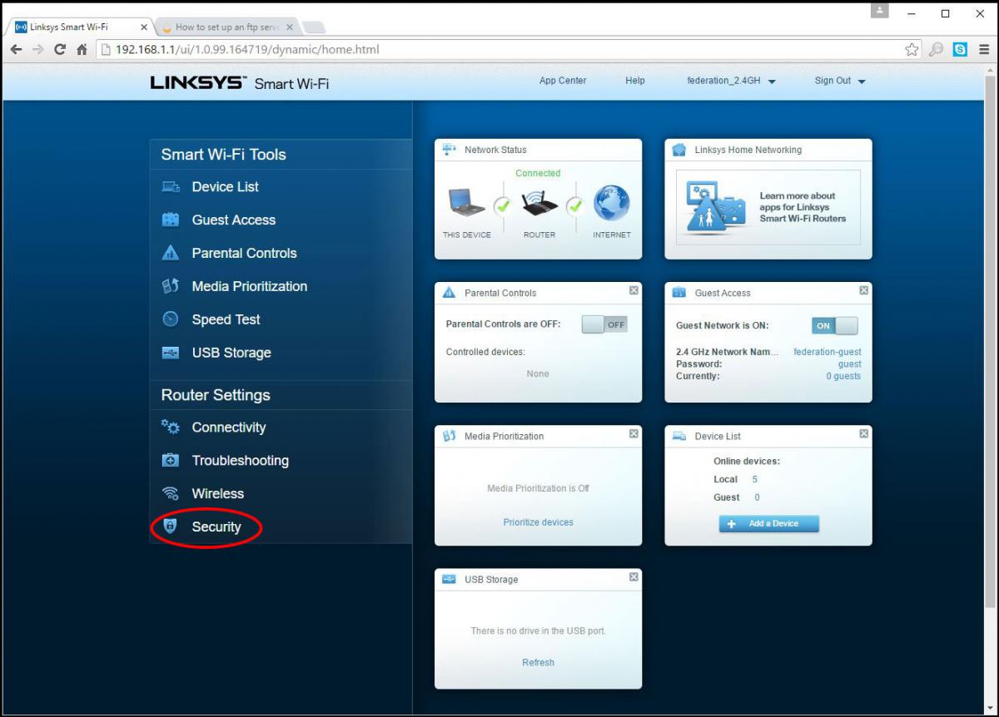Click the Skype extension icon

coord(961,49)
